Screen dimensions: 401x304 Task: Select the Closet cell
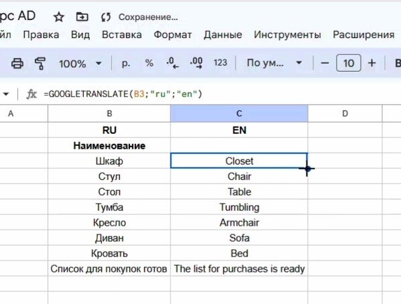[239, 161]
